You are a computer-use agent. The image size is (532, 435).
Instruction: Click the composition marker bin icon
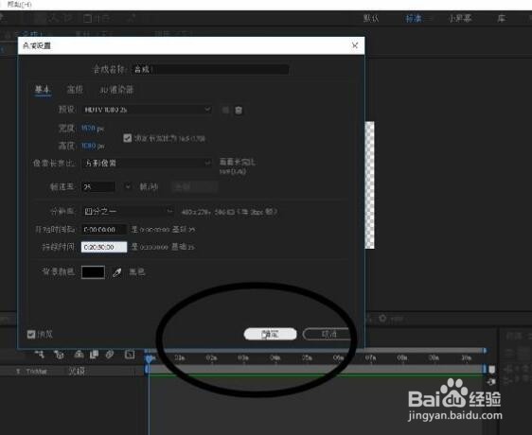491,369
